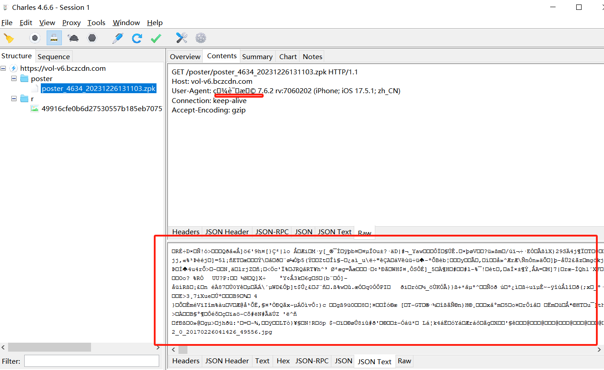
Task: Open the Window menu
Action: 126,23
